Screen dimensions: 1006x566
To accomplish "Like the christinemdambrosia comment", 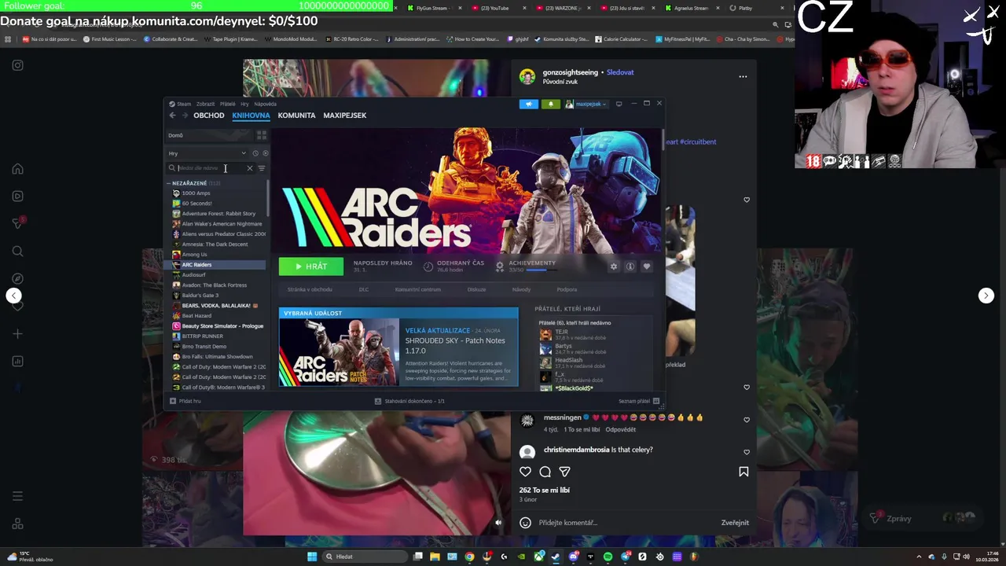I will click(x=747, y=452).
